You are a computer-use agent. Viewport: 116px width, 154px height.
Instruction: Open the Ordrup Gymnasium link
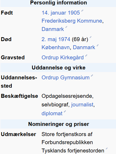tap(65, 78)
